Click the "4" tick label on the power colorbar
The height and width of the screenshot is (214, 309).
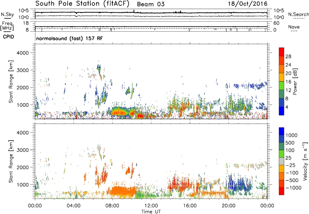(287, 107)
